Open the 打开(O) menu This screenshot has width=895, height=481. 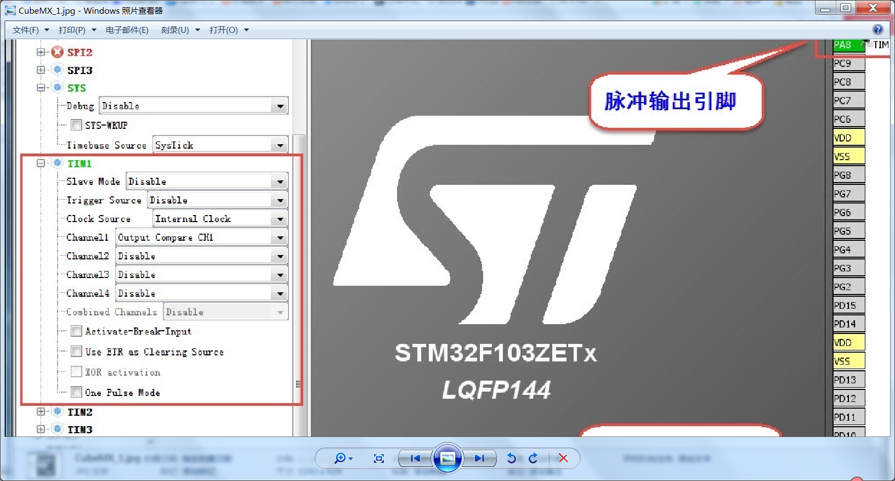[229, 30]
